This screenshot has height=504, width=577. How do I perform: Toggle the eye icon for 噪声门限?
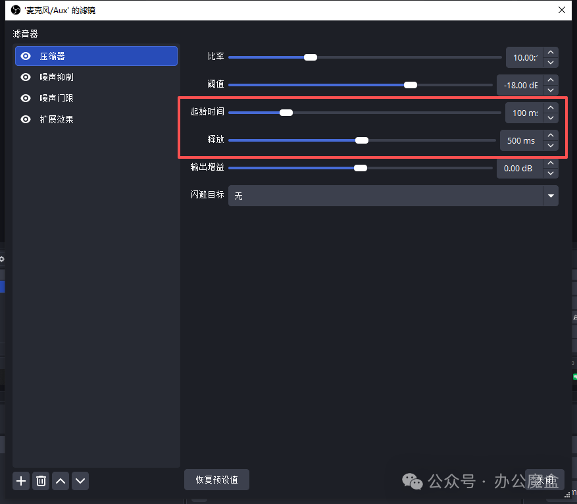click(x=26, y=98)
